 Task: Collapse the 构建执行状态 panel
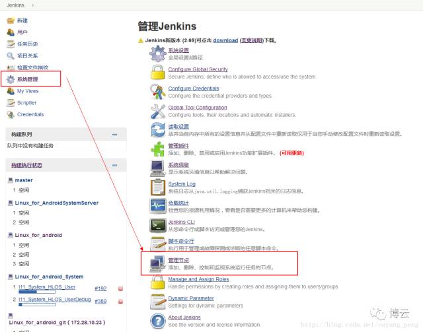click(114, 165)
